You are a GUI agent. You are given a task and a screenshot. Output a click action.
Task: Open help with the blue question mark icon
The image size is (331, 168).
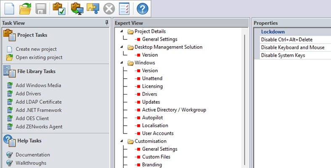point(143,8)
